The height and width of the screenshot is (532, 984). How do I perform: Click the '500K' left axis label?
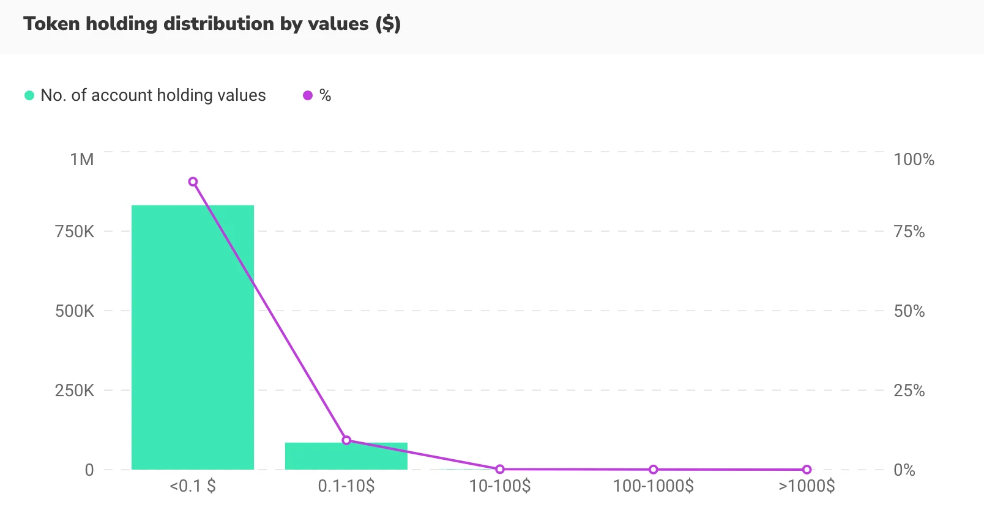(x=75, y=311)
